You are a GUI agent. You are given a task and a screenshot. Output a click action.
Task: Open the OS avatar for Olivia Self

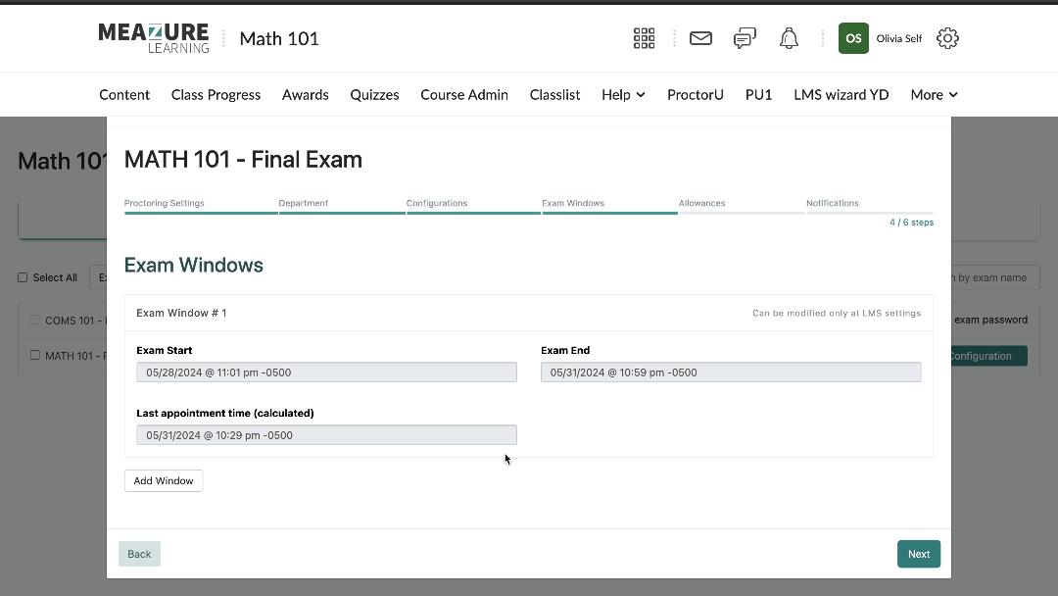(852, 37)
